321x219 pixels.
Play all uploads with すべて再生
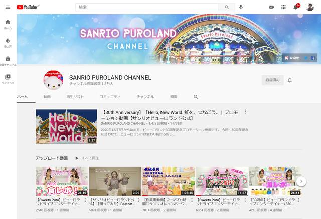pos(87,158)
